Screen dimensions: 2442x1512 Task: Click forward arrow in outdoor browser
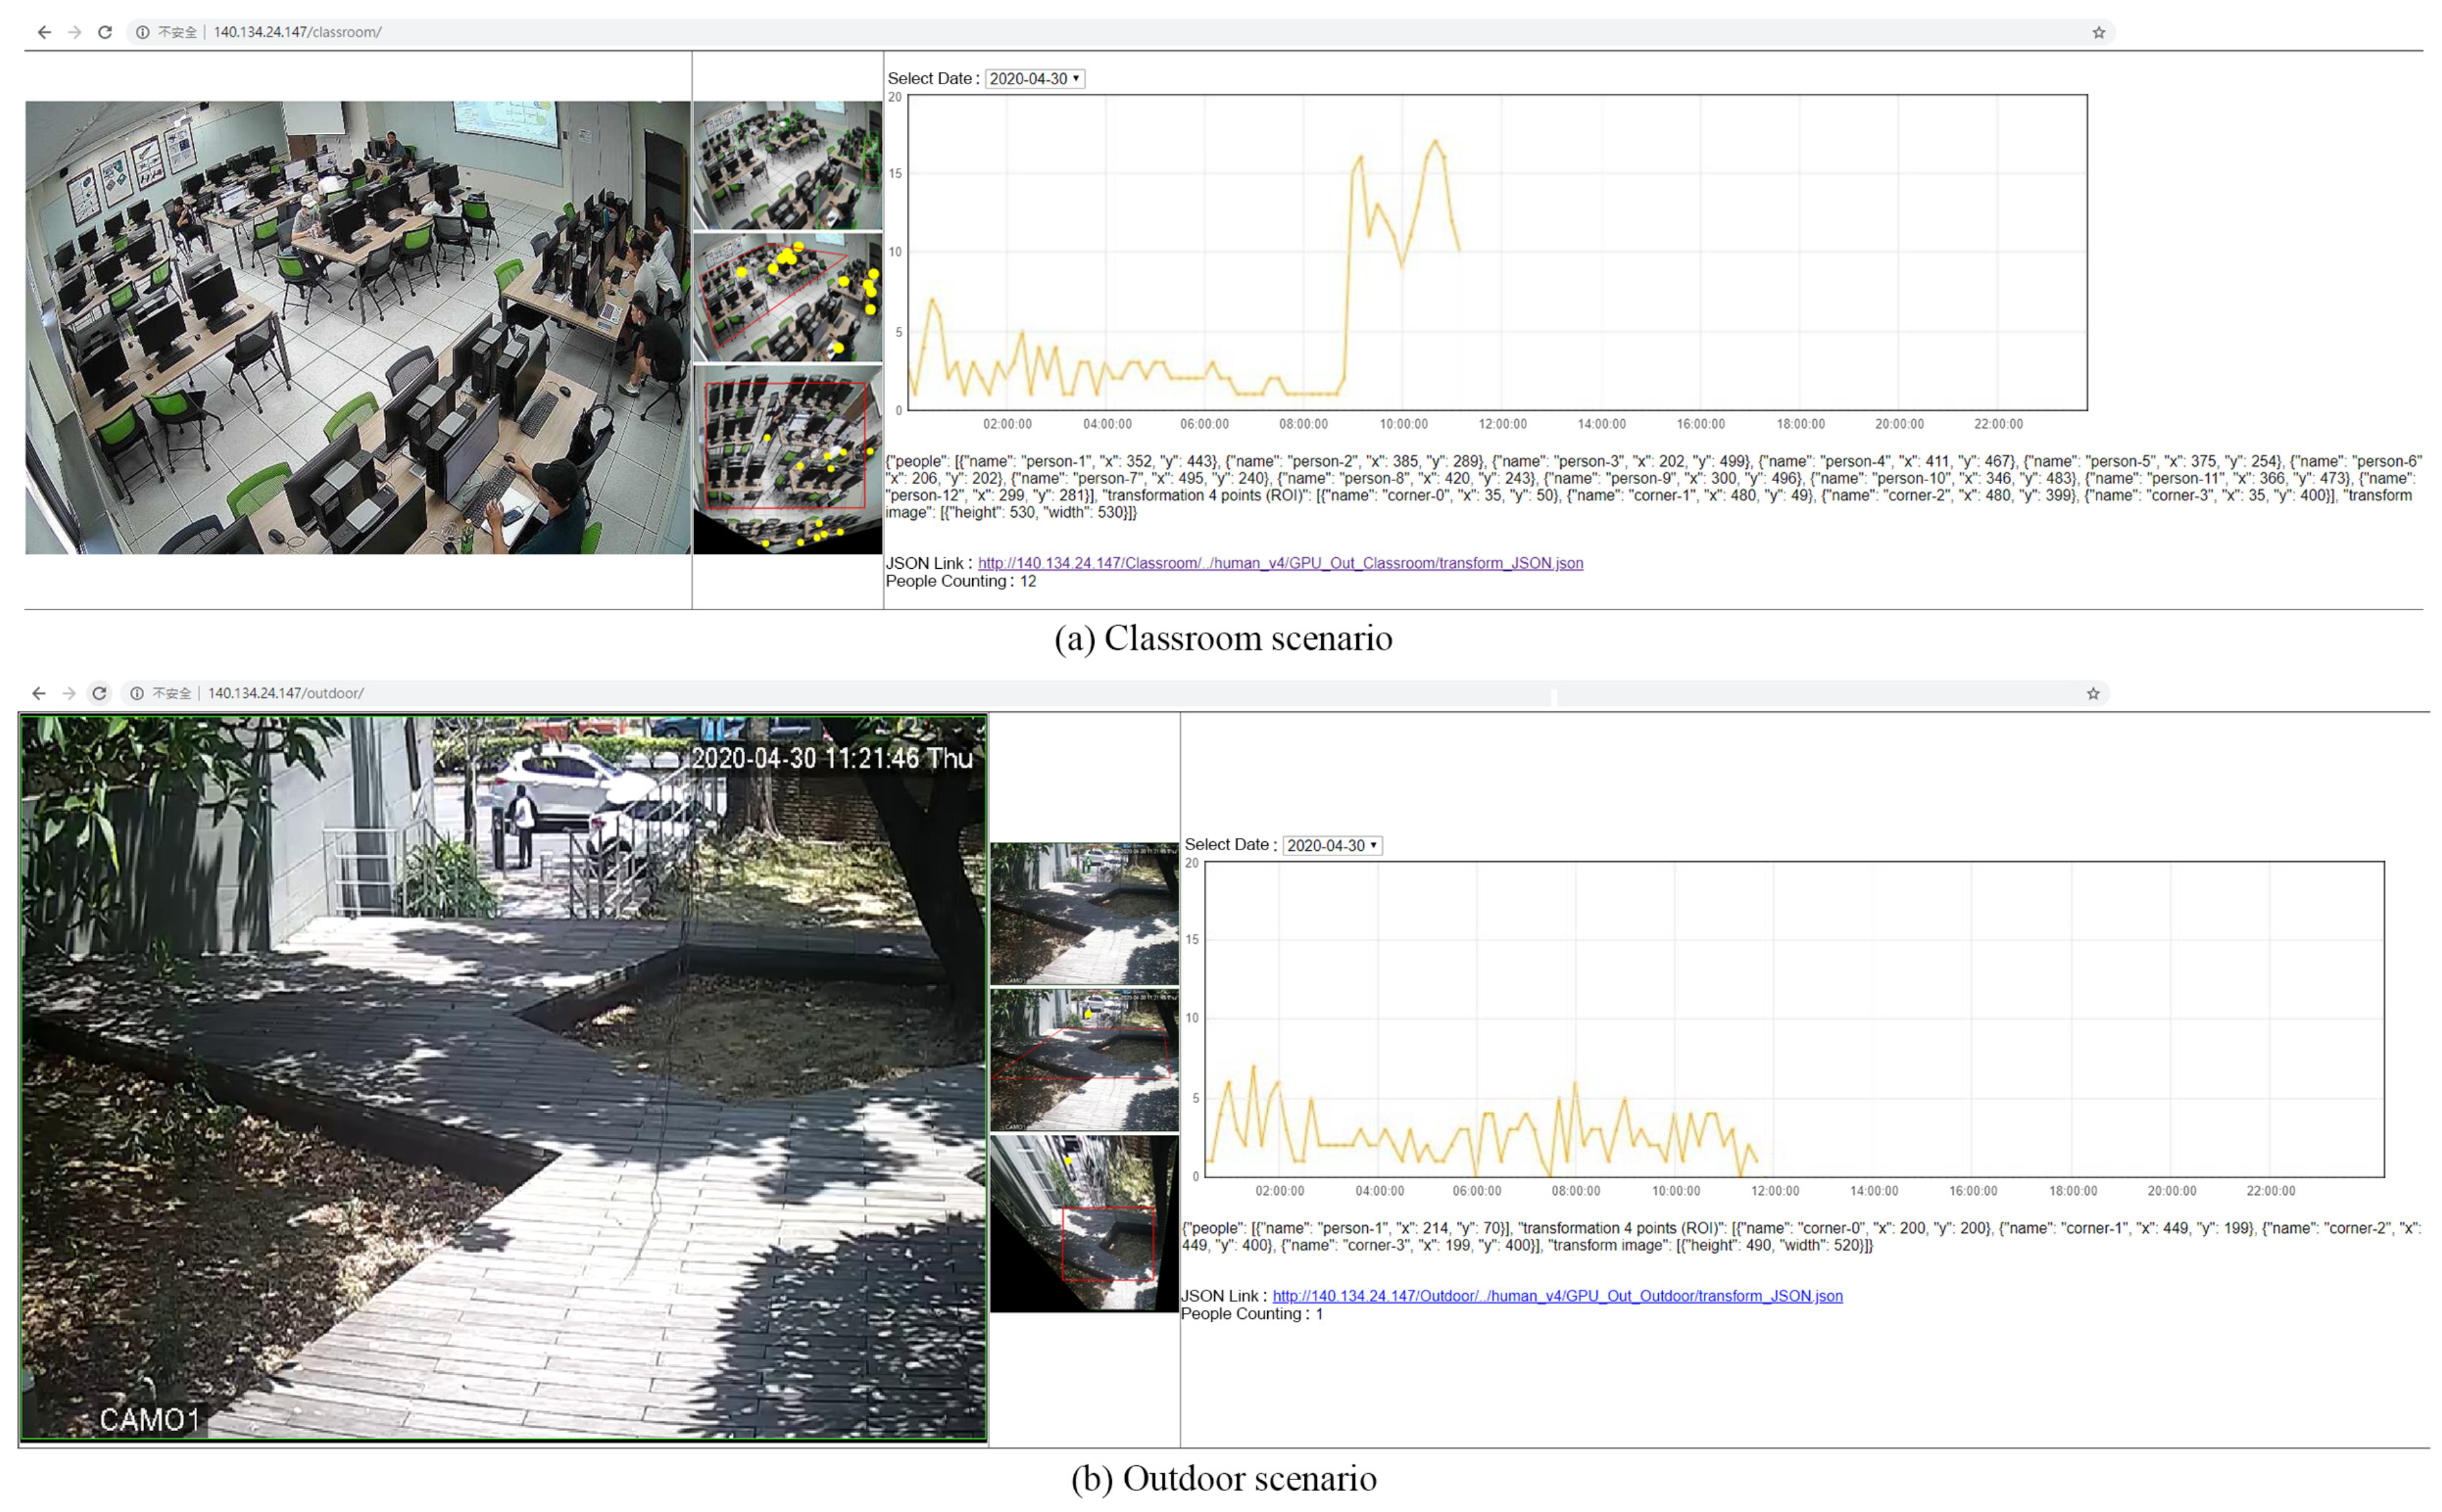[x=69, y=693]
